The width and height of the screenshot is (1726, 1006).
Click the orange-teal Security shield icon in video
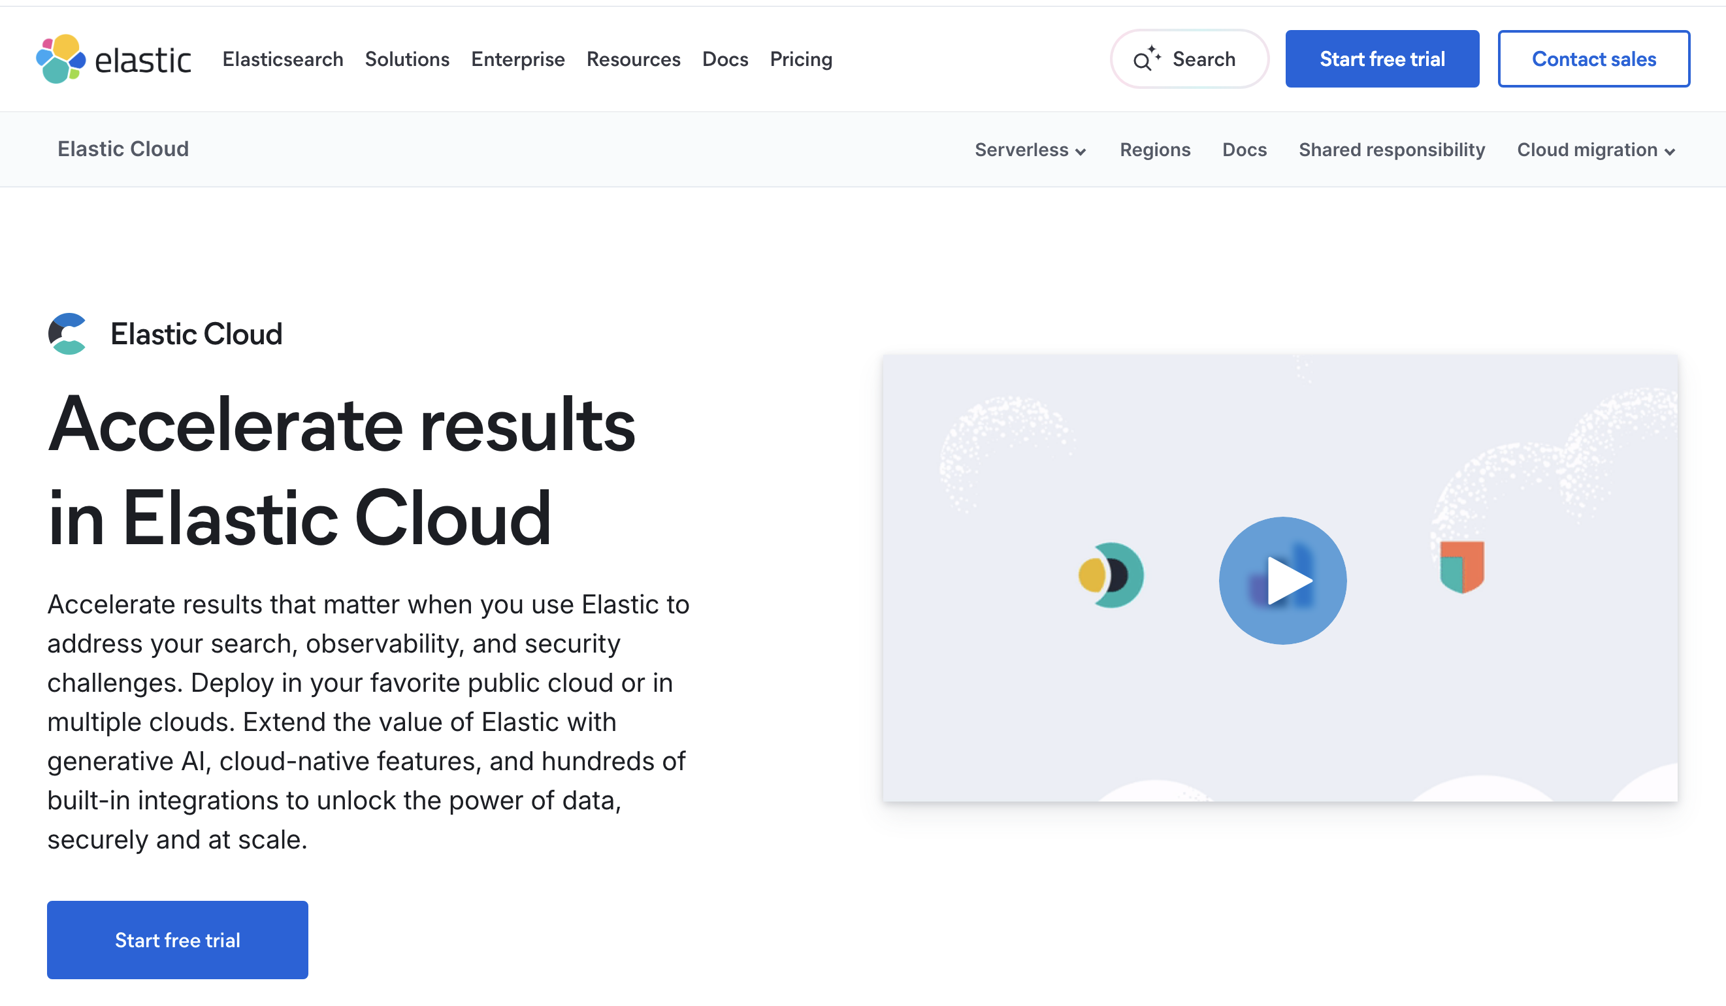[1461, 566]
